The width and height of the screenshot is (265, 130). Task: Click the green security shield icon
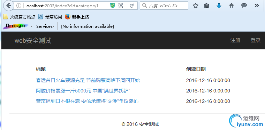(x=112, y=6)
